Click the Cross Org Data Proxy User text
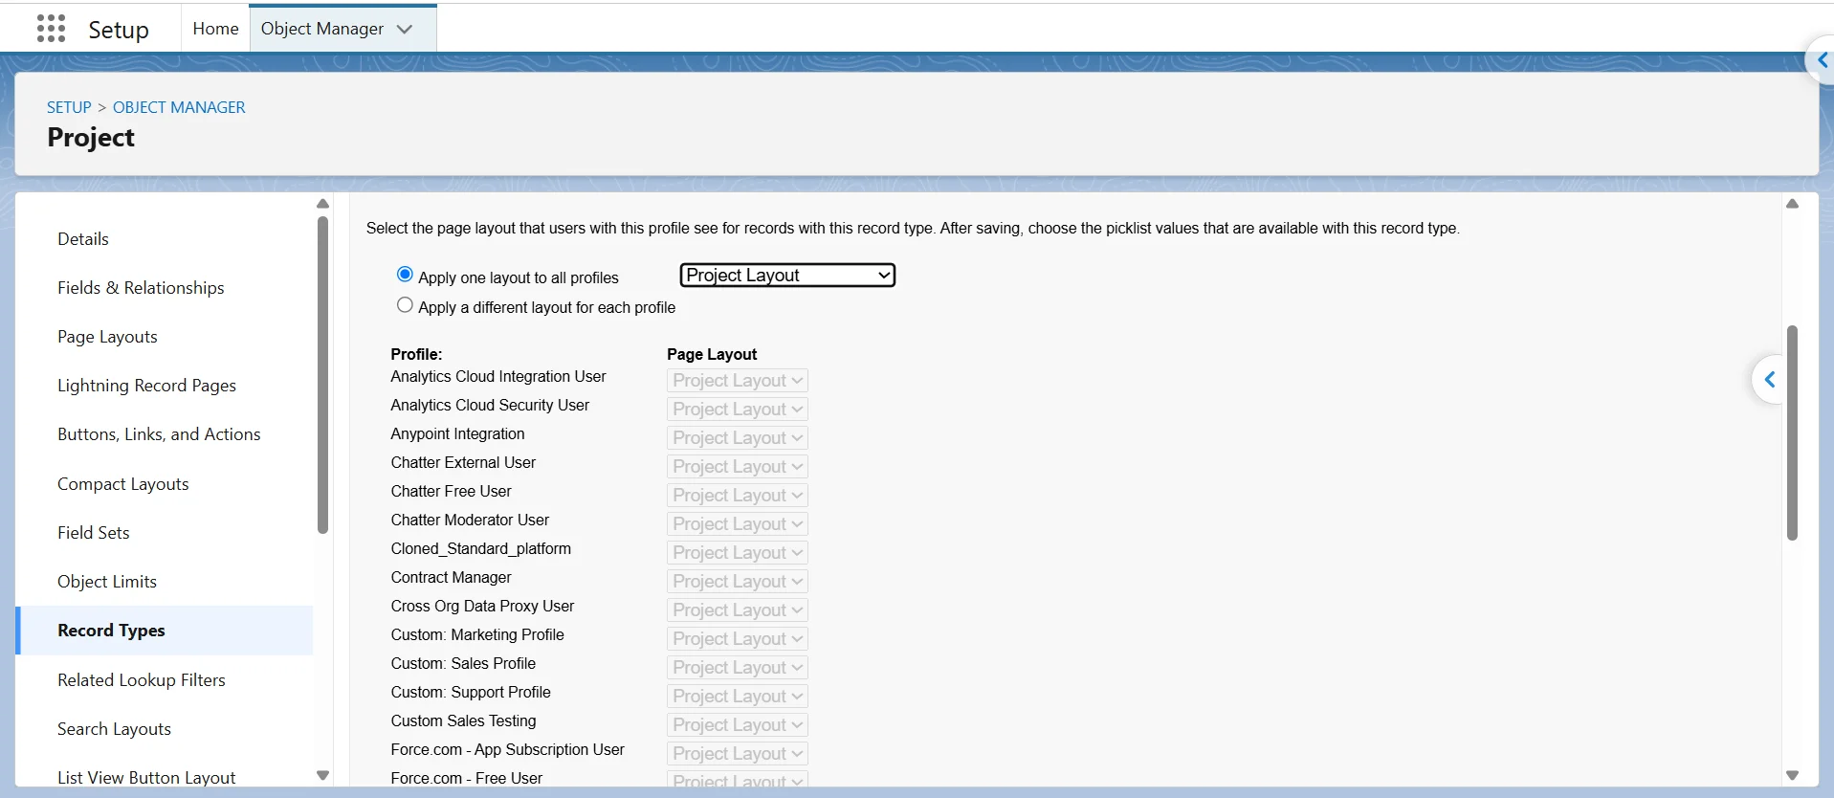Screen dimensions: 1834x798 pos(482,607)
